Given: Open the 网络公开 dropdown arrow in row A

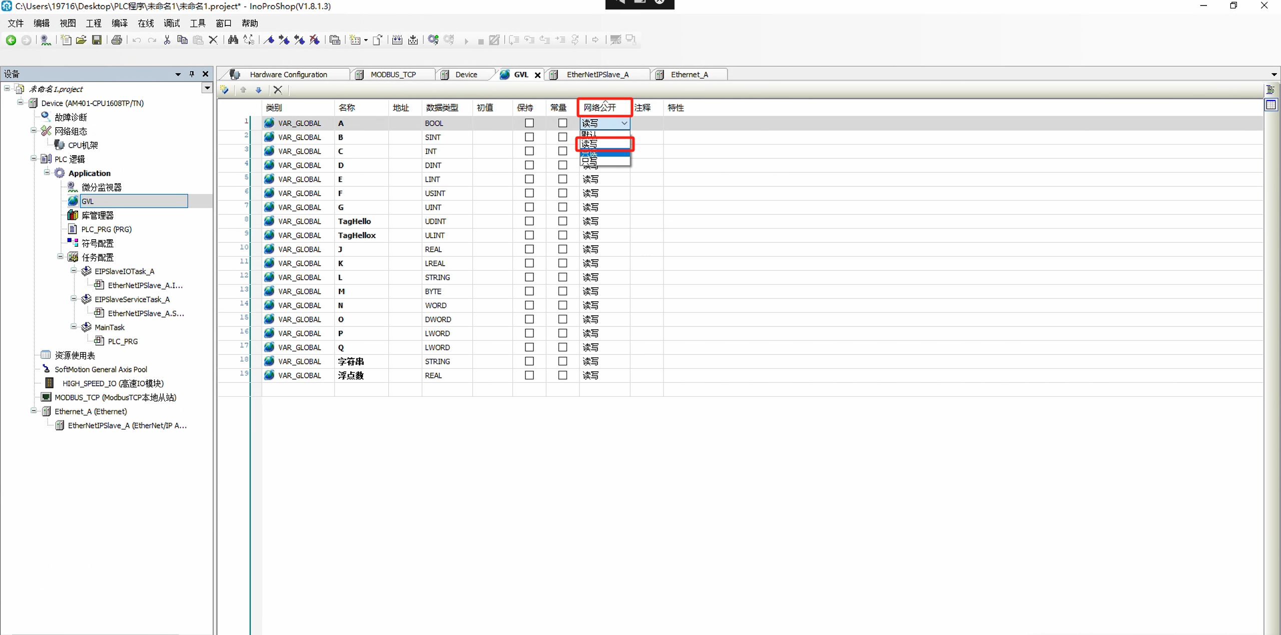Looking at the screenshot, I should click(624, 123).
